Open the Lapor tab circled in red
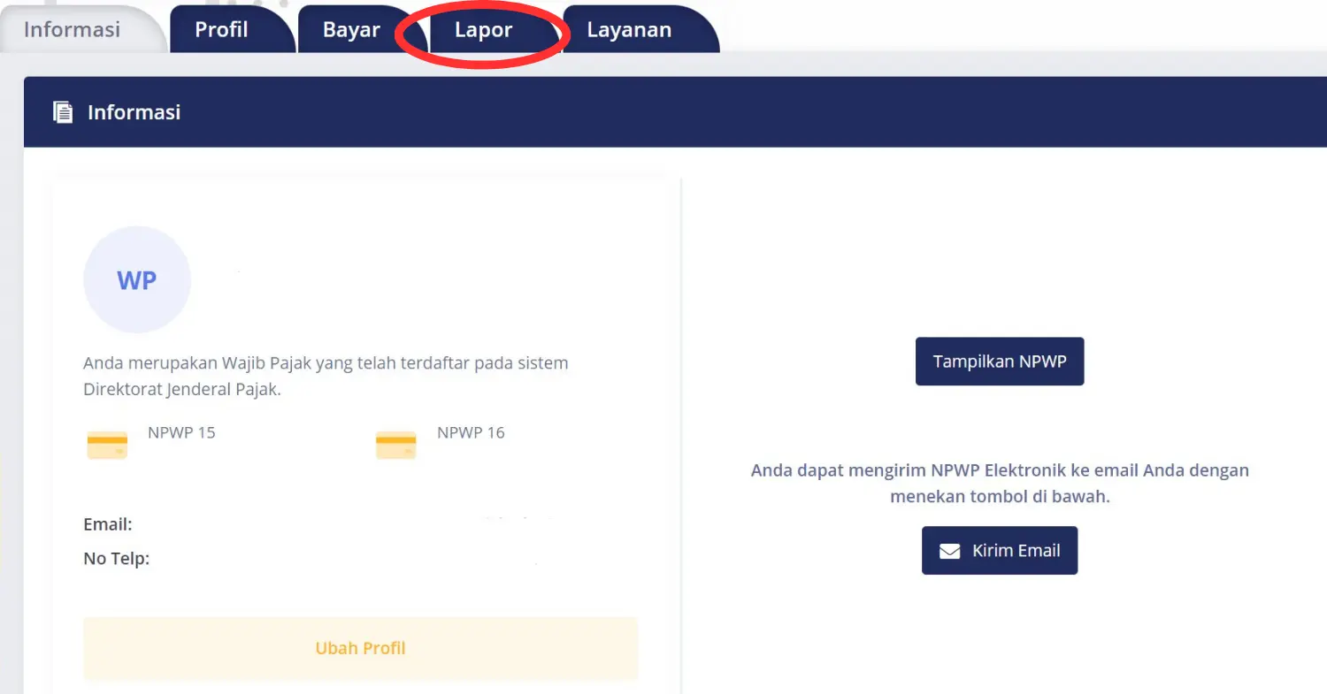1327x694 pixels. point(484,29)
